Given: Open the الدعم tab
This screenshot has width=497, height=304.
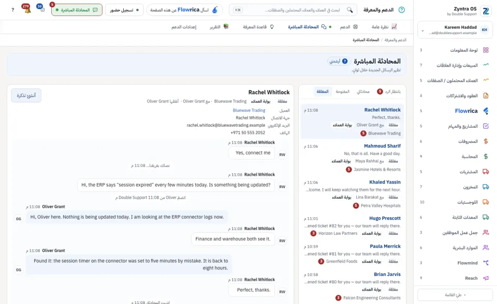Looking at the screenshot, I should pos(348,27).
